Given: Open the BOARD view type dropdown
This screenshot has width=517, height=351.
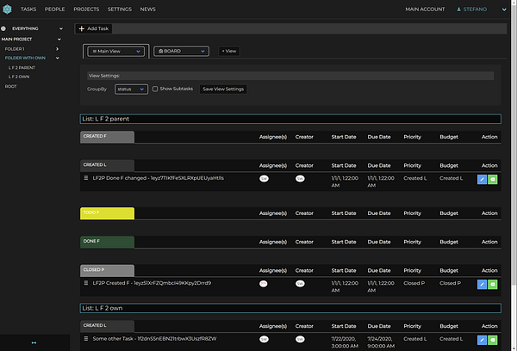Looking at the screenshot, I should click(181, 52).
